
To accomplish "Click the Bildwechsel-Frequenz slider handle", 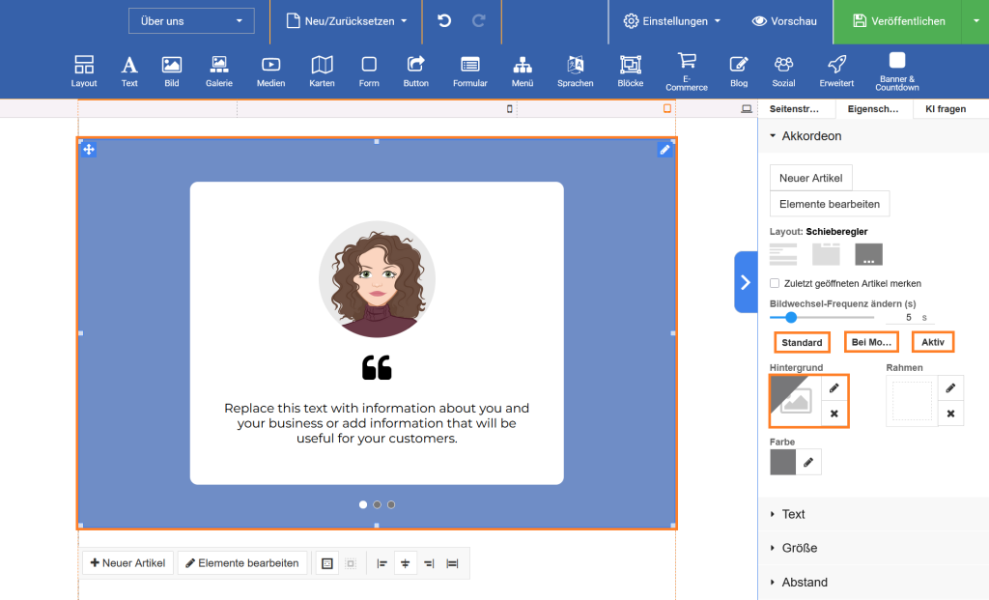I will tap(791, 317).
